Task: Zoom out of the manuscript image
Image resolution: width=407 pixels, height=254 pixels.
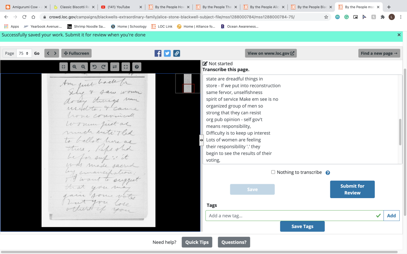Action: pyautogui.click(x=83, y=67)
